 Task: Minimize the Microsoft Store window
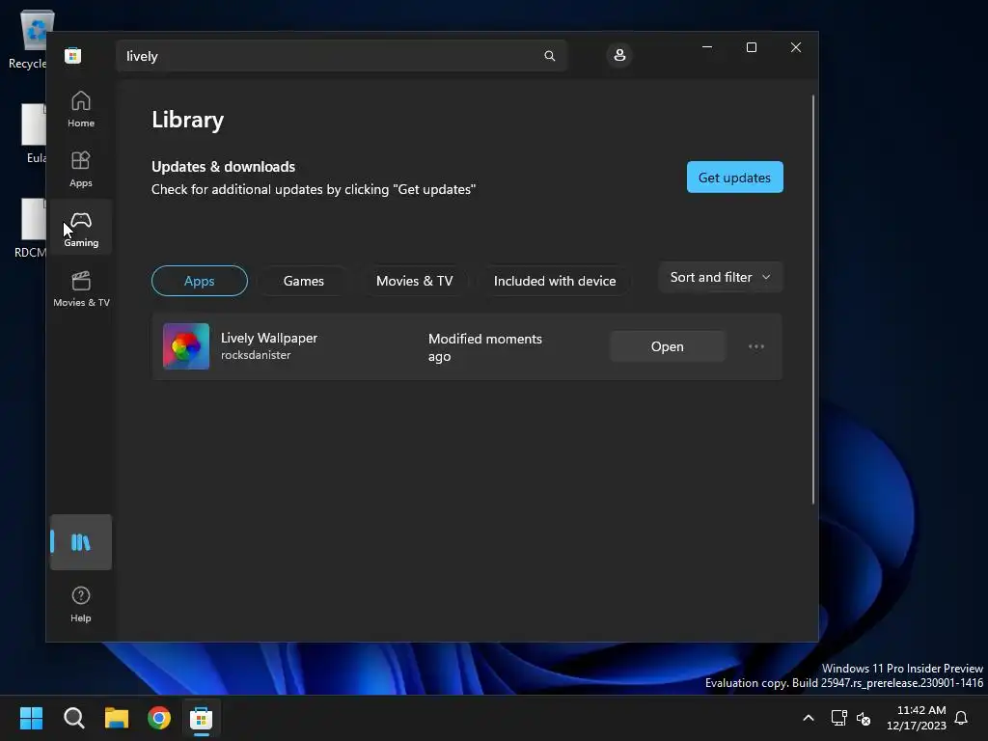pos(707,47)
